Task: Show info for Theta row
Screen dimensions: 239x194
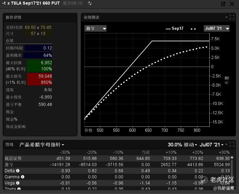Action: (x=19, y=189)
